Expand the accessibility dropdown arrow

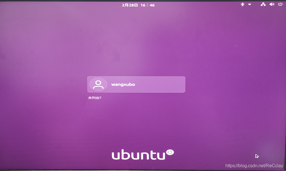[249, 4]
